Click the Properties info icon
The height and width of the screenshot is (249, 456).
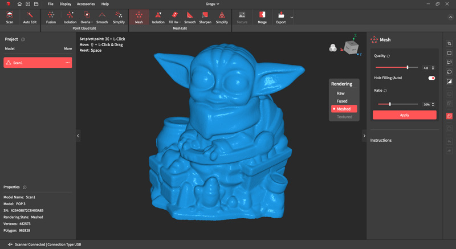click(25, 187)
